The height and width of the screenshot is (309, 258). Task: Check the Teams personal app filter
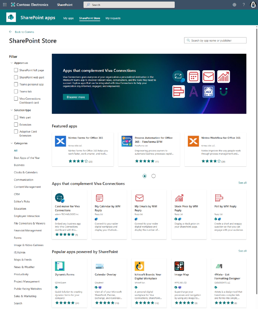point(16,84)
